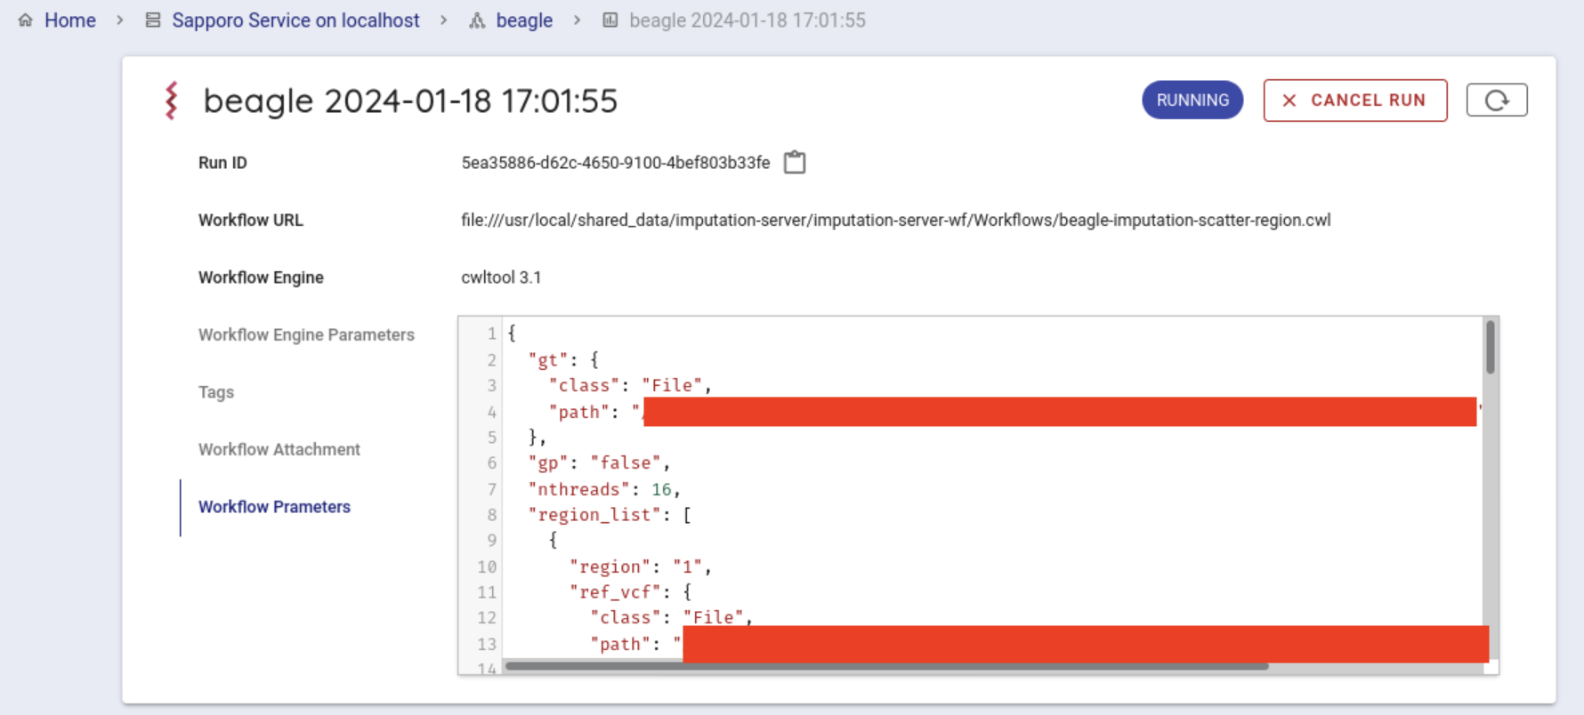The height and width of the screenshot is (715, 1584).
Task: Navigate to the beagle workflow link
Action: 523,20
